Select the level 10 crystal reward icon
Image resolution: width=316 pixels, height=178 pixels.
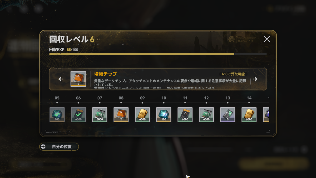[164, 115]
